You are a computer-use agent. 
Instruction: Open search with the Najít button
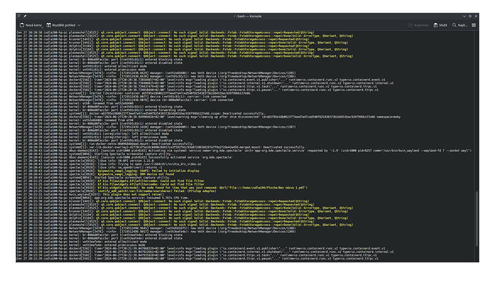[459, 25]
